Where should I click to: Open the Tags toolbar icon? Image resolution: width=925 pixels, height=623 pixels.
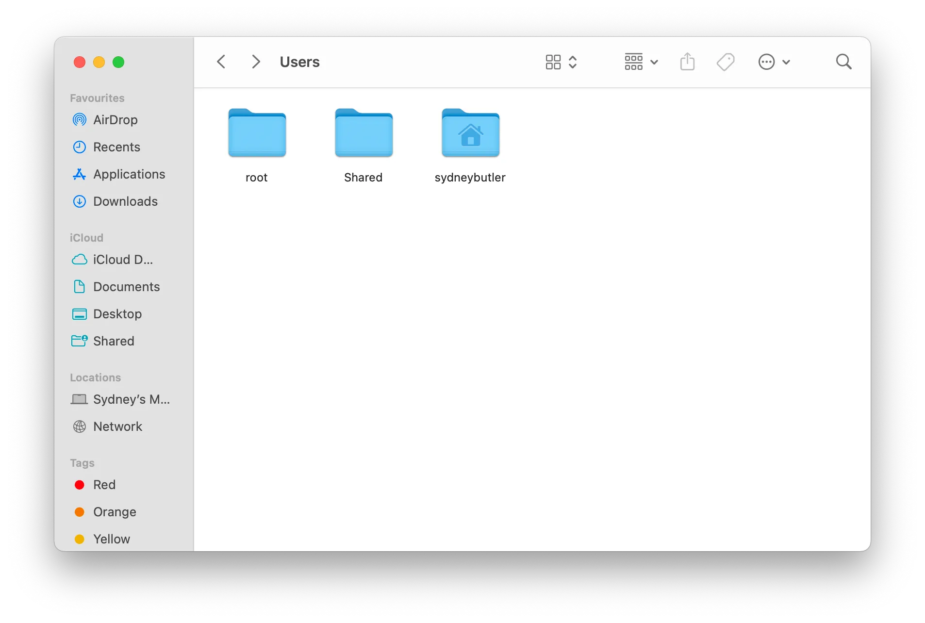click(x=726, y=62)
